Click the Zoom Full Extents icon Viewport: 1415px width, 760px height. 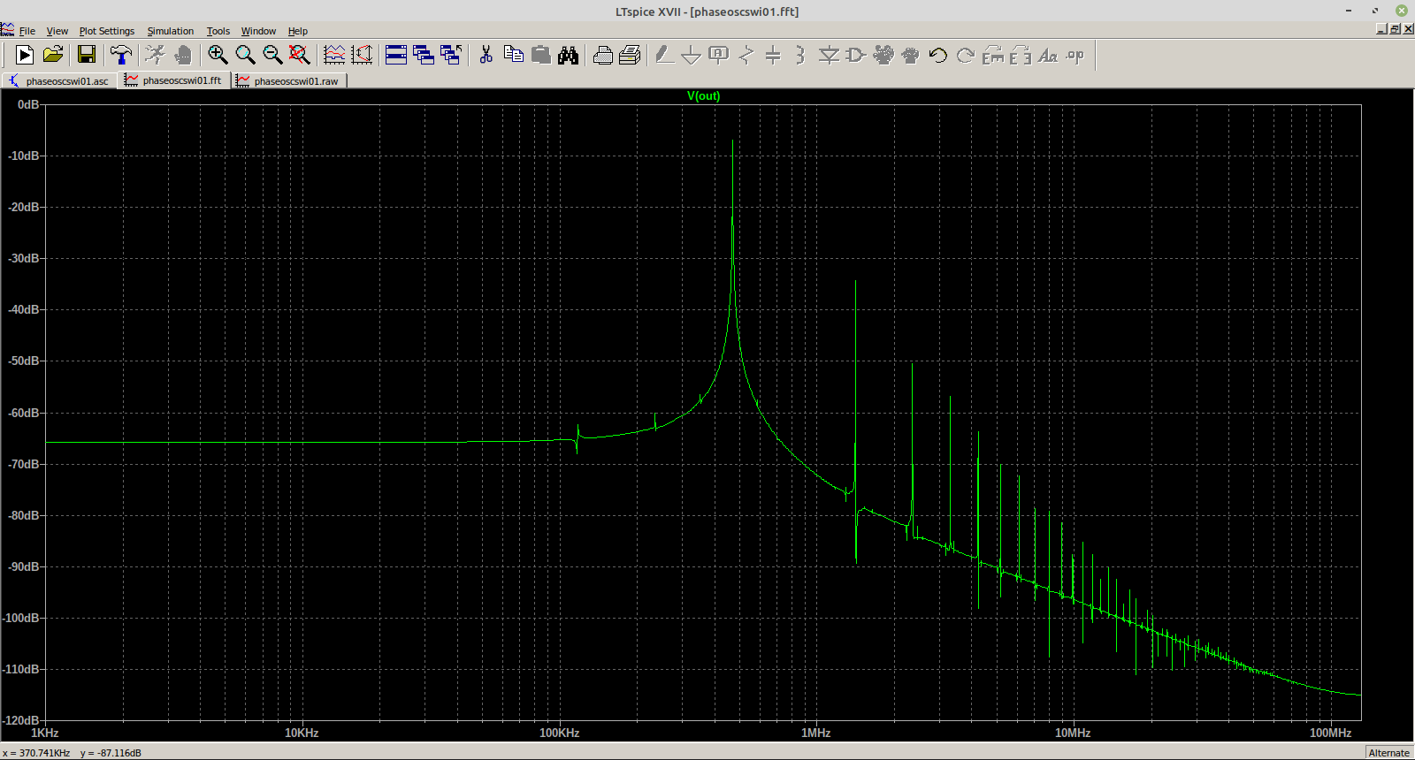300,55
